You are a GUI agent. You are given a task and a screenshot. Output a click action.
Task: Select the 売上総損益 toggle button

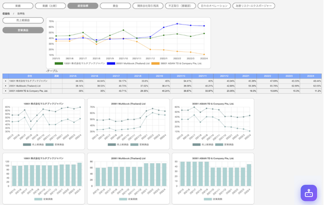[x=23, y=20]
